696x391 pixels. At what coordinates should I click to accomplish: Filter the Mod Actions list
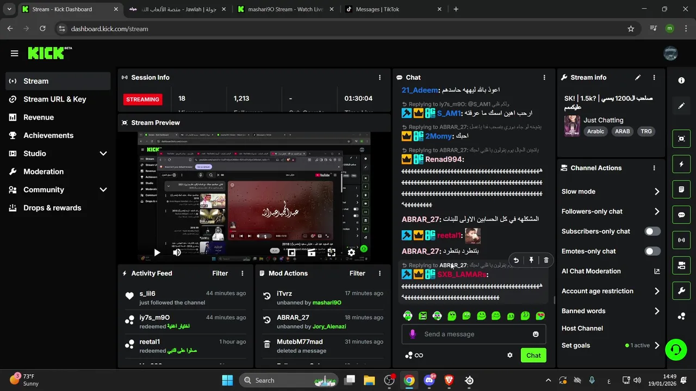(x=357, y=274)
